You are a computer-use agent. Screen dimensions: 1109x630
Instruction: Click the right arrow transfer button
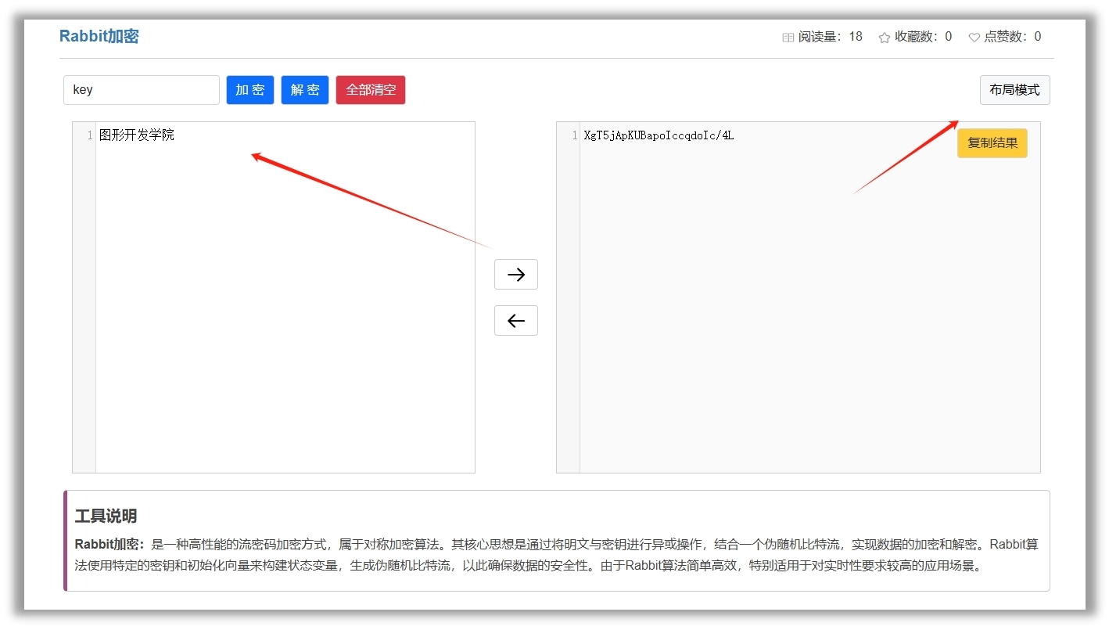(x=516, y=275)
